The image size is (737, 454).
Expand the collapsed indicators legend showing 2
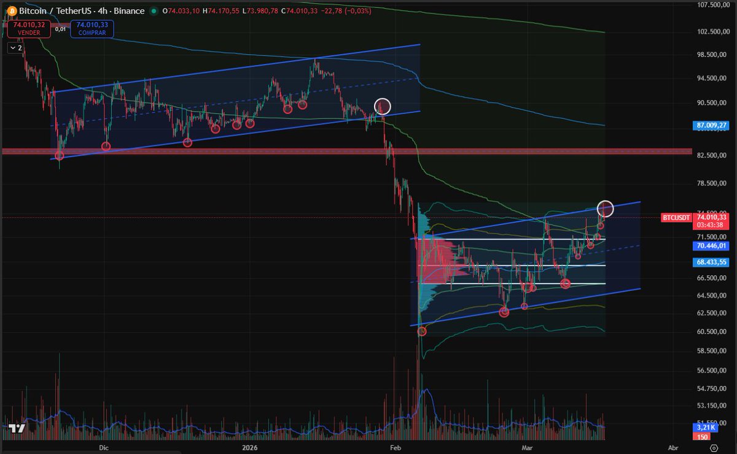[x=15, y=47]
